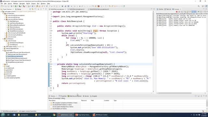The image size is (208, 117).
Task: Click Pin Console icon
Action: tap(199, 12)
